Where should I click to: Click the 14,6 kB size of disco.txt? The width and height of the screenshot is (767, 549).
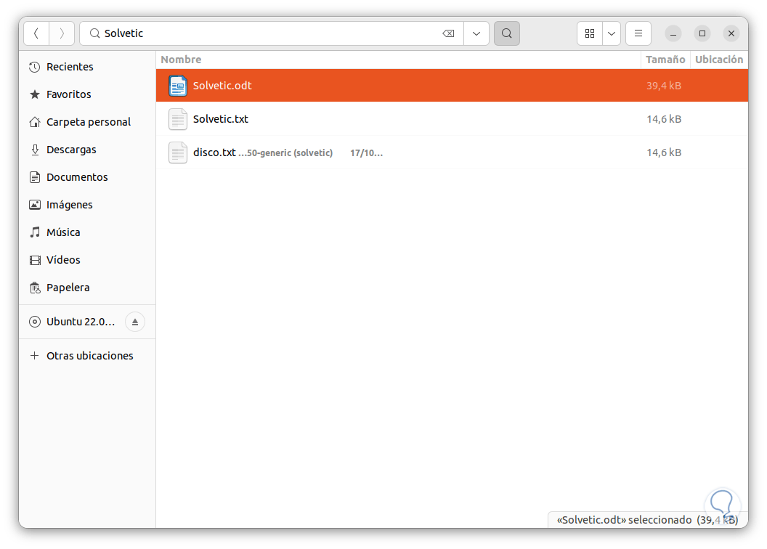tap(664, 152)
